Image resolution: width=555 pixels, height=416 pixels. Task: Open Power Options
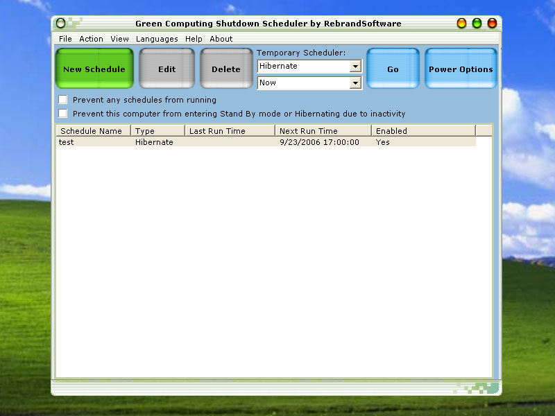(x=461, y=69)
